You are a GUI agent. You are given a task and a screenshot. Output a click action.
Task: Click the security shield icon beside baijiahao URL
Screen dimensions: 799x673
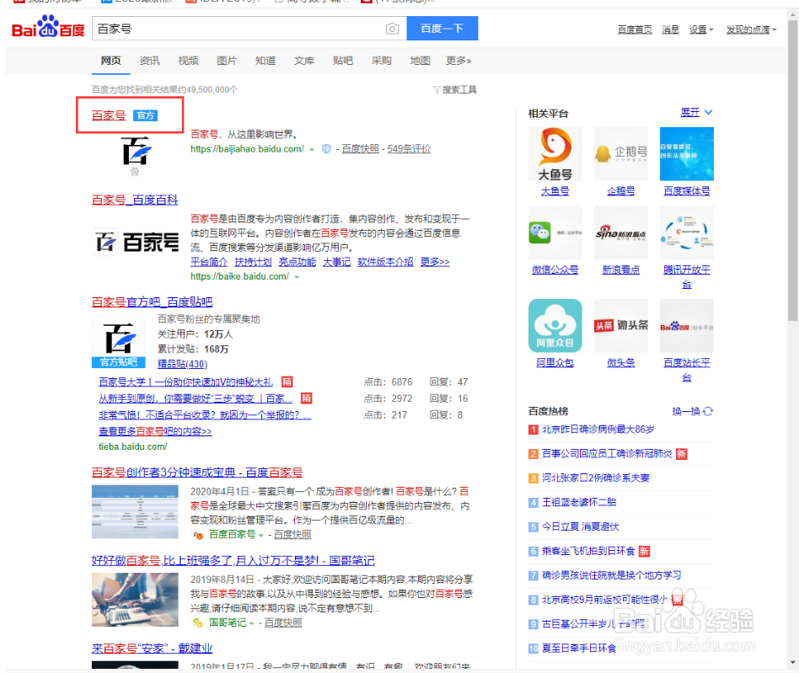tap(326, 149)
